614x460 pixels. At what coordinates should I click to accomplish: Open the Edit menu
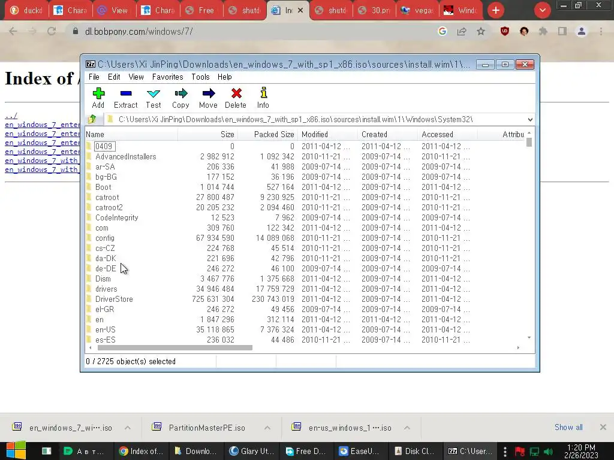click(114, 77)
